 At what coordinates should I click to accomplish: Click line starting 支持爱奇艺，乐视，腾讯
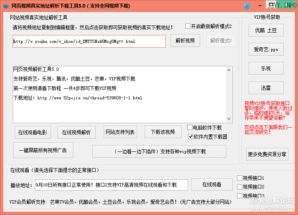tap(74, 79)
